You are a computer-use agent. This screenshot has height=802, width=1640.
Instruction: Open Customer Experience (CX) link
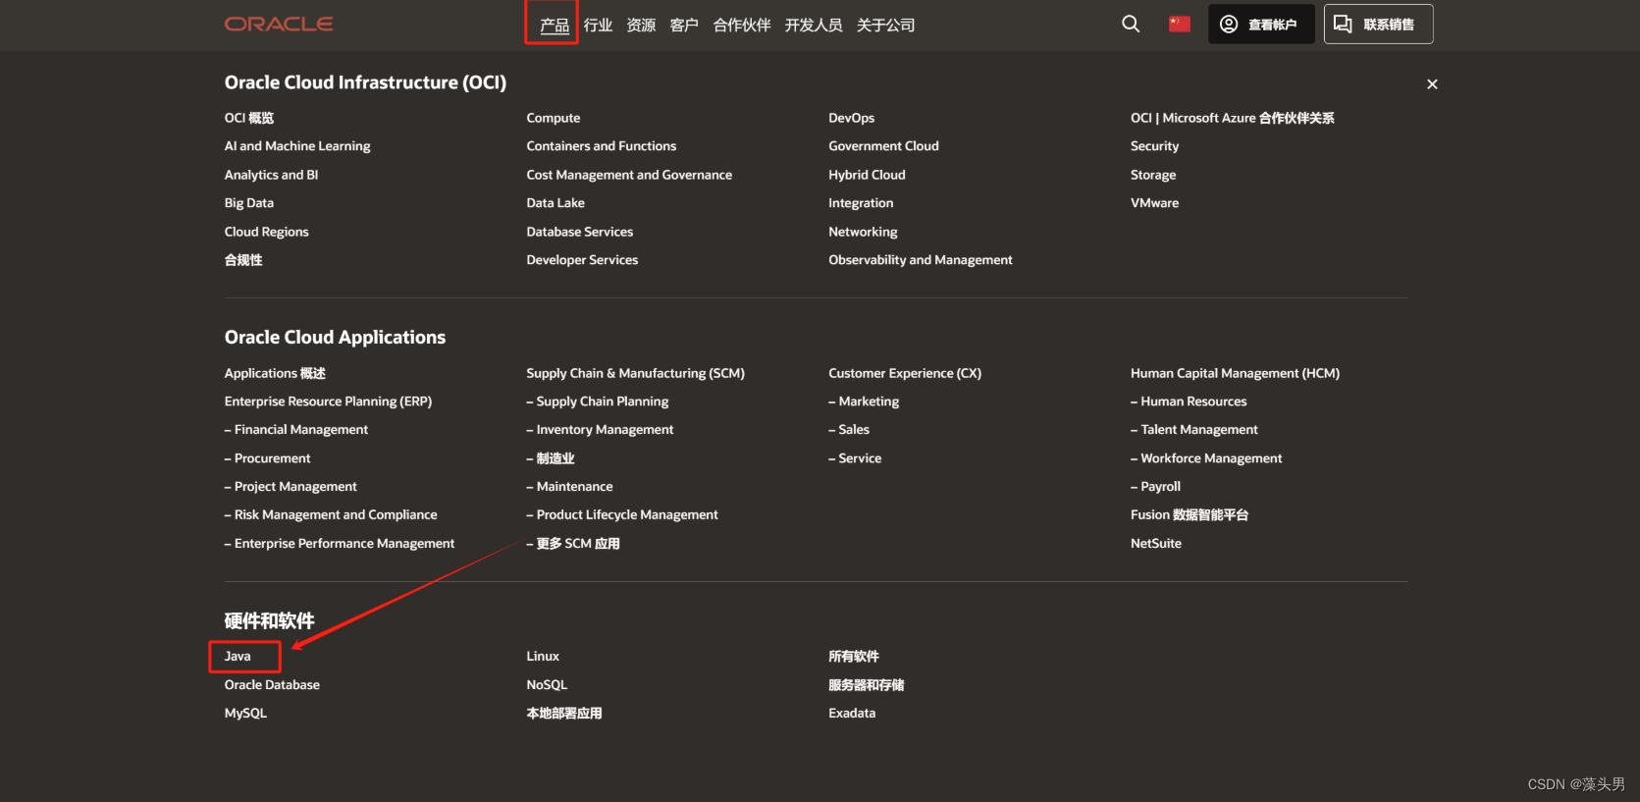point(905,373)
